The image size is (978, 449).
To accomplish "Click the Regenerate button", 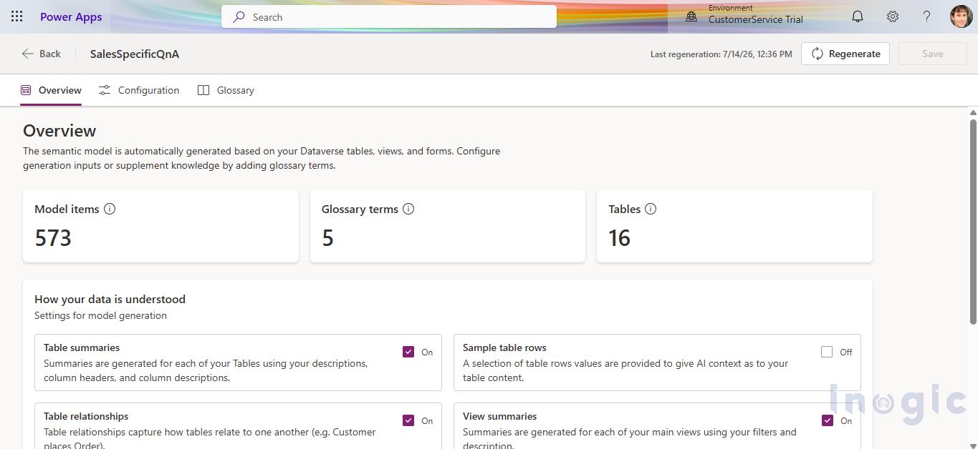I will [x=845, y=54].
